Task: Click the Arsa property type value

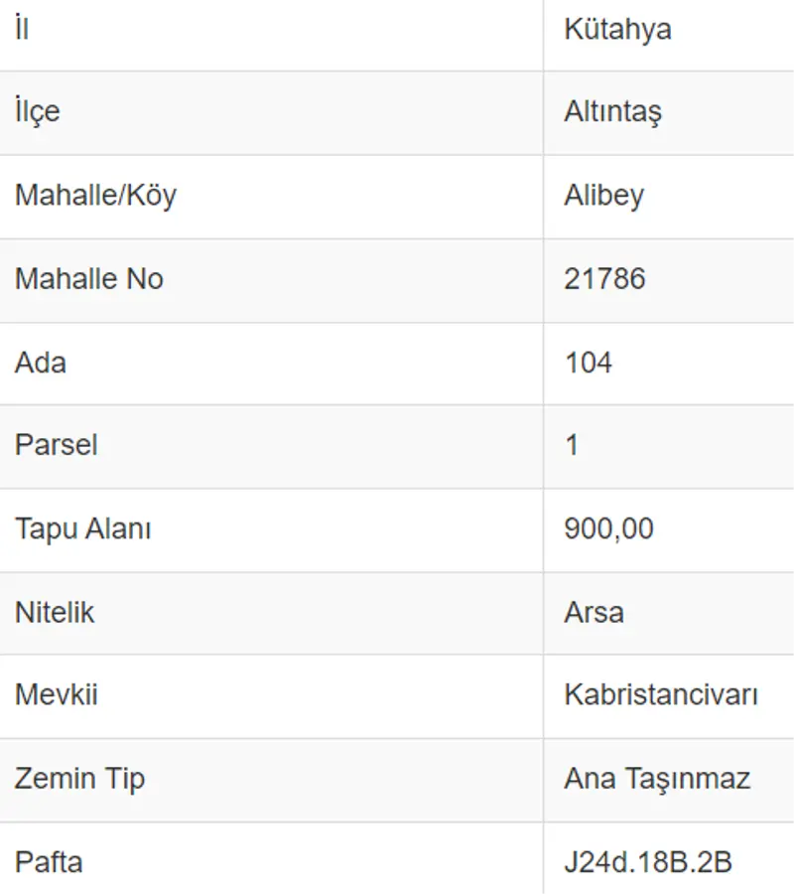Action: click(594, 612)
